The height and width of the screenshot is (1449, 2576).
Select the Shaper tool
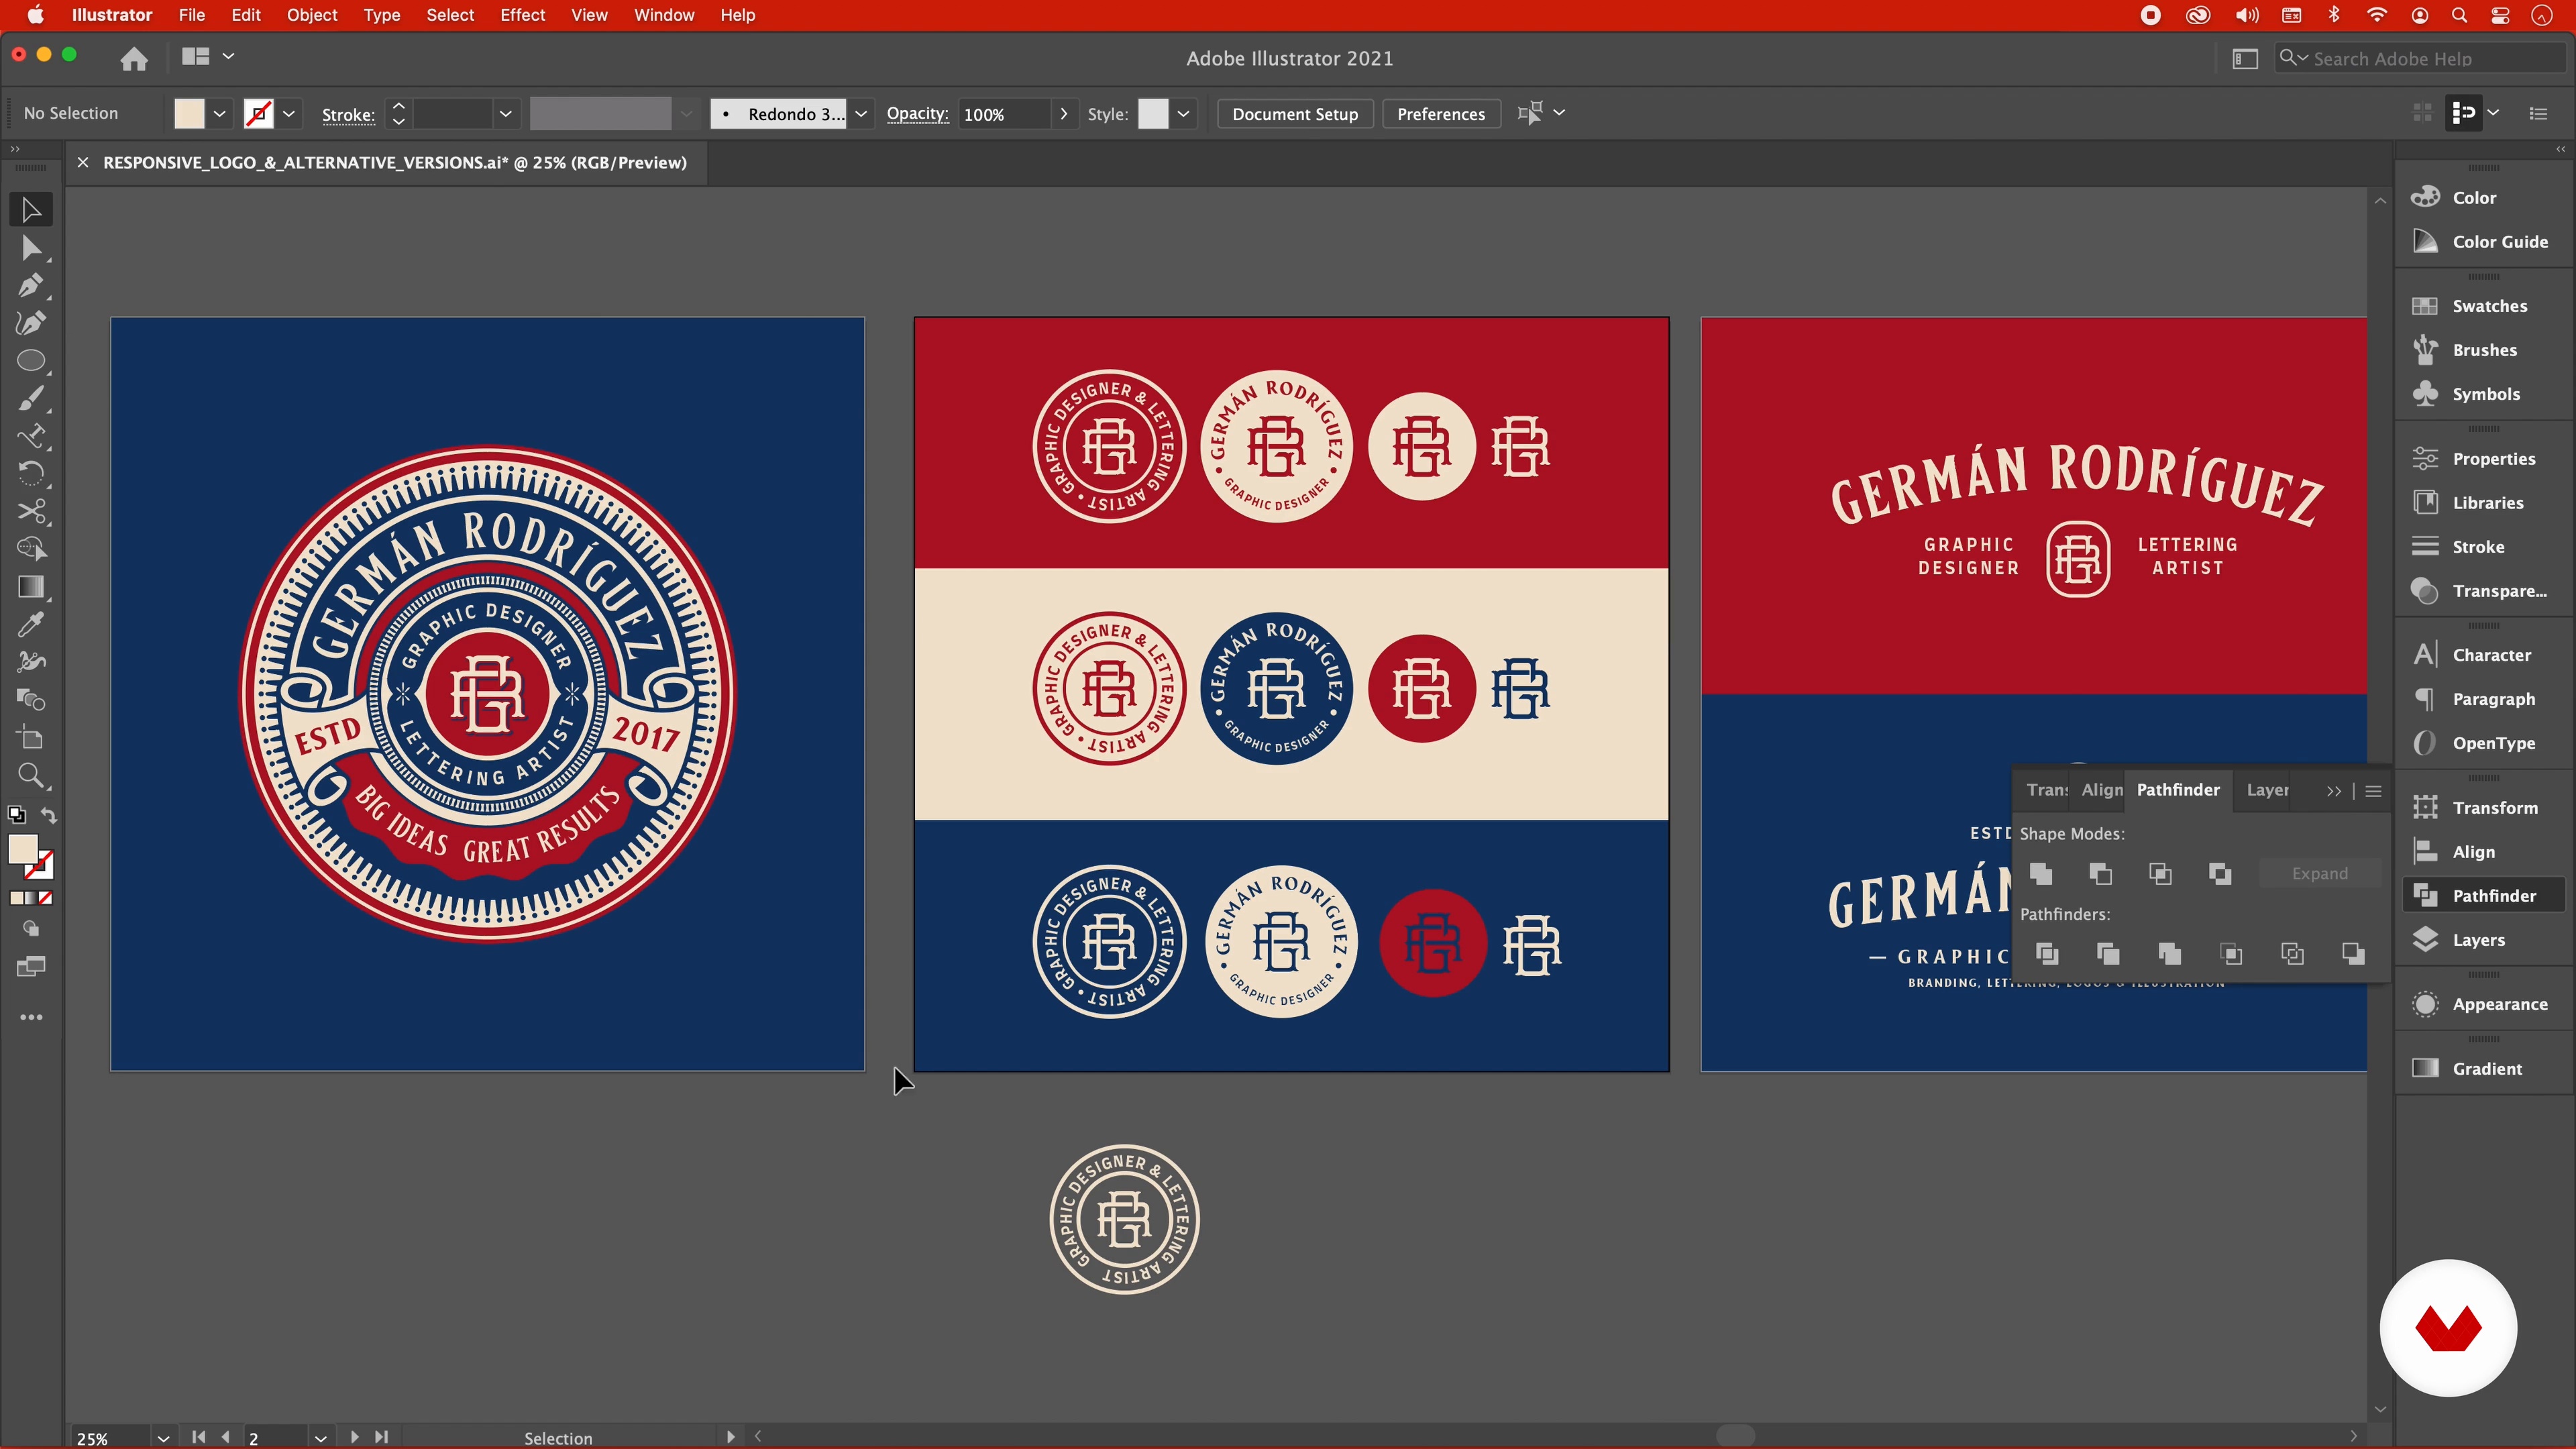[31, 436]
